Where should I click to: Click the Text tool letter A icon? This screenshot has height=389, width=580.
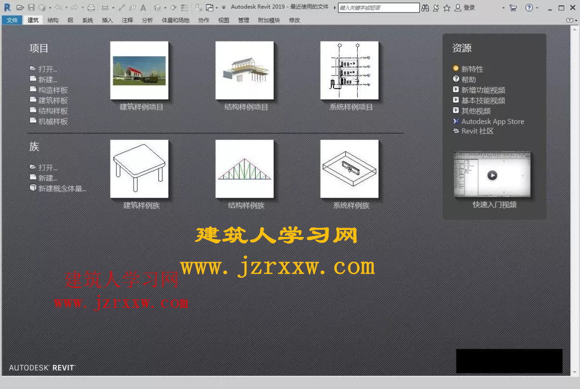point(143,8)
